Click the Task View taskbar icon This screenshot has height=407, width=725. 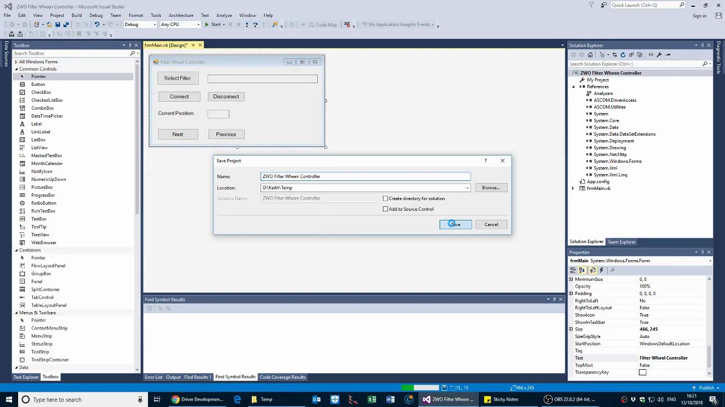click(x=157, y=400)
